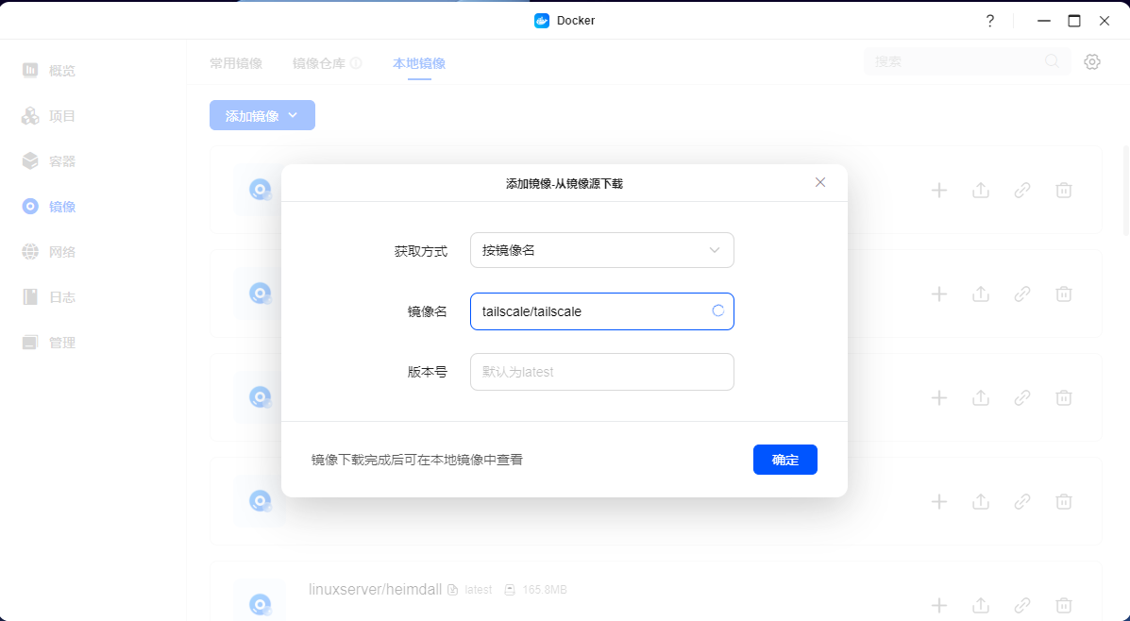The height and width of the screenshot is (621, 1130).
Task: Click plus icon on linuxserver/heimdall row
Action: 939,605
